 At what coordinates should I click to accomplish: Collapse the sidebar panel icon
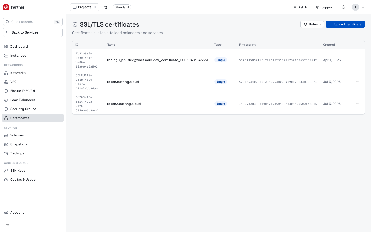[x=8, y=226]
